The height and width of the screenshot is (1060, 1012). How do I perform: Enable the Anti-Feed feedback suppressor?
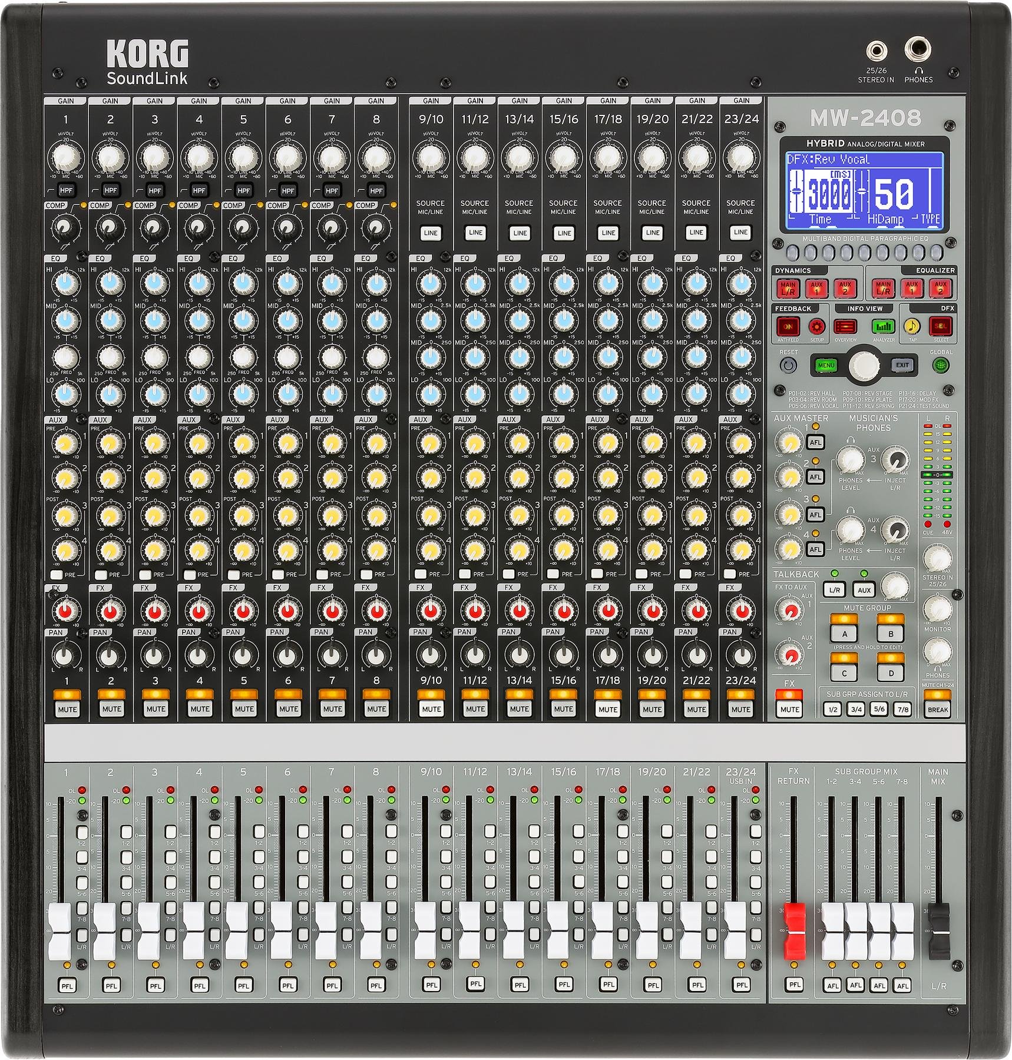(x=790, y=327)
